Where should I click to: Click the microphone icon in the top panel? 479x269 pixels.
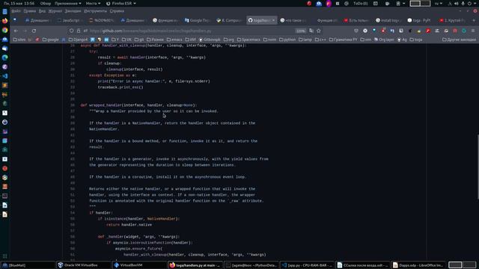tap(463, 3)
